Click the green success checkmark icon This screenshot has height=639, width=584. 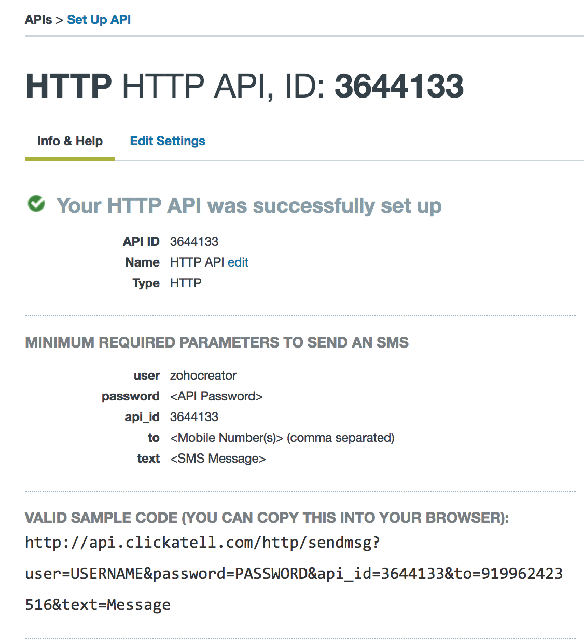[x=36, y=204]
